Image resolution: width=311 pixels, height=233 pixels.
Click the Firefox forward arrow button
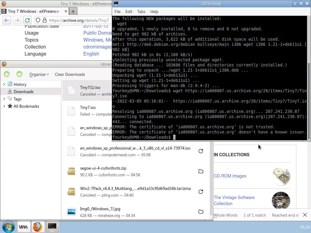[17, 20]
